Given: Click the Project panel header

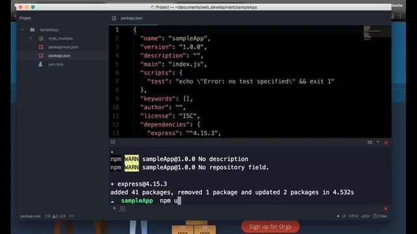Looking at the screenshot, I should (25, 18).
